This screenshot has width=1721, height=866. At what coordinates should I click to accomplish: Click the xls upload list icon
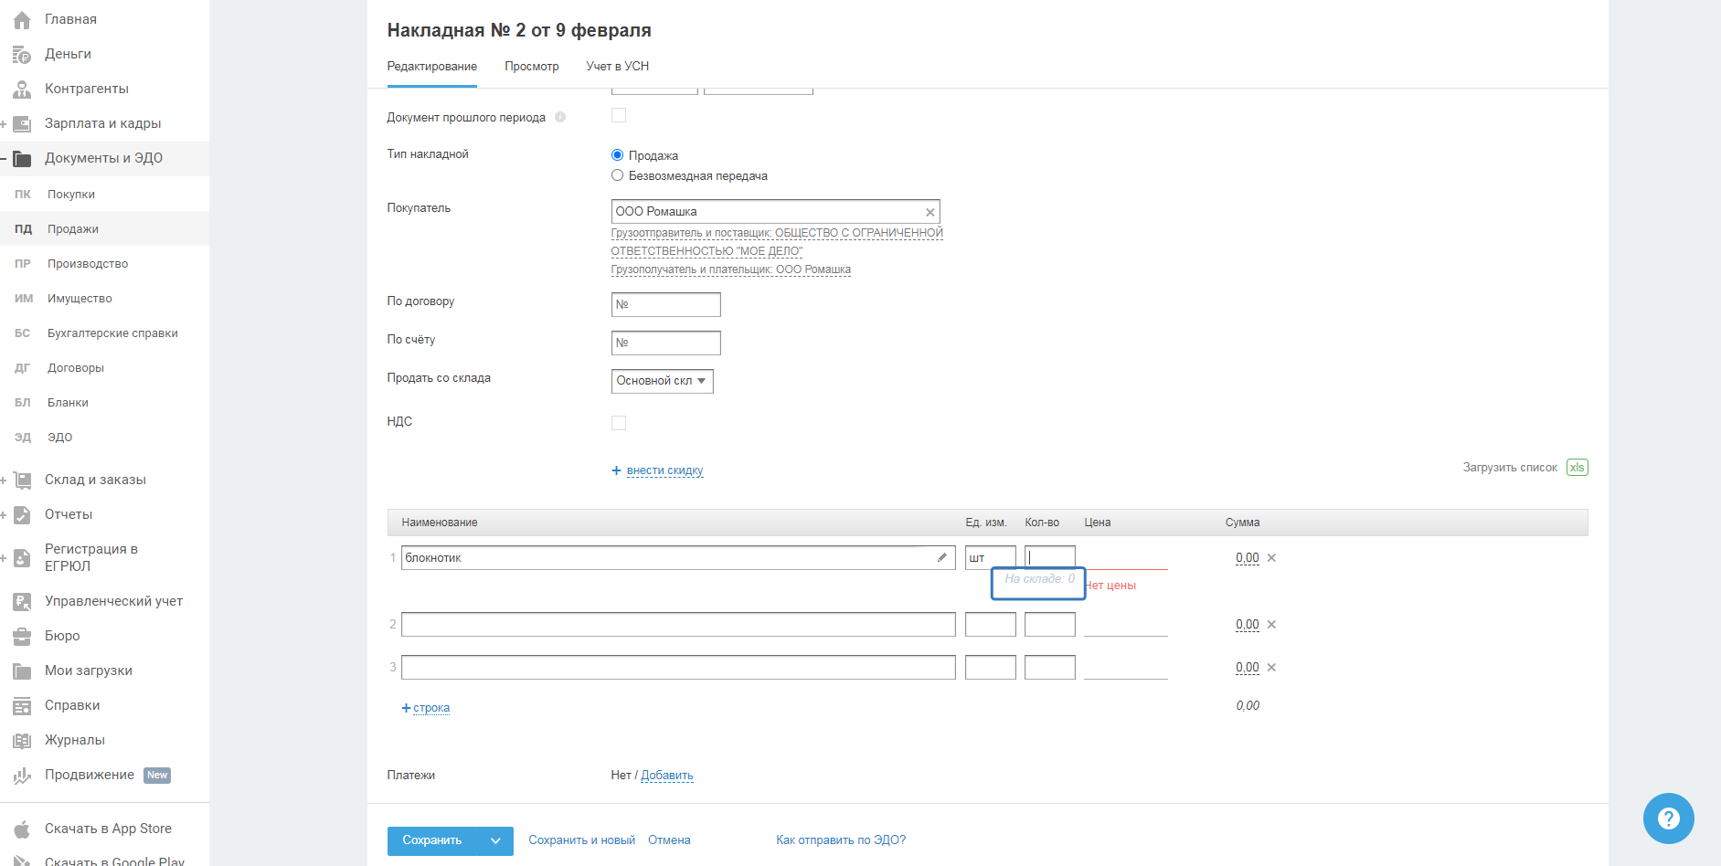coord(1577,468)
